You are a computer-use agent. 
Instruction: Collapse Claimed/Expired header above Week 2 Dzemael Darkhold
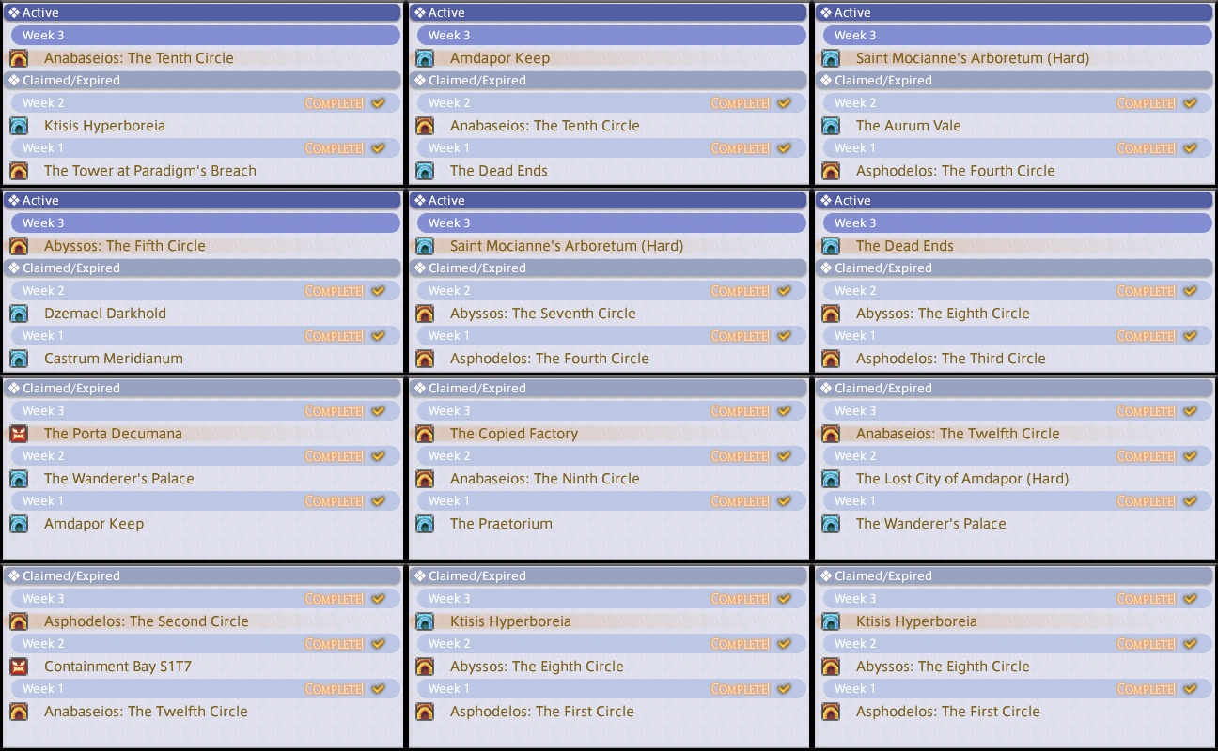[202, 268]
